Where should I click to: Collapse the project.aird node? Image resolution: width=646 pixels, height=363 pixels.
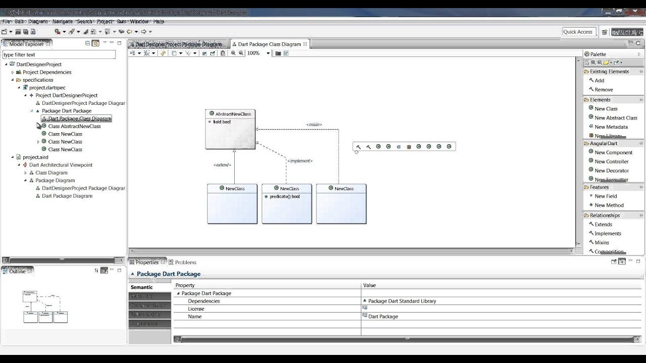pos(13,157)
